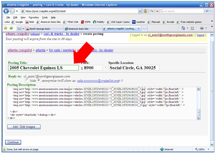Open the for sale / wanted breadcrumb link
The width and height of the screenshot is (217, 155).
[x=61, y=50]
